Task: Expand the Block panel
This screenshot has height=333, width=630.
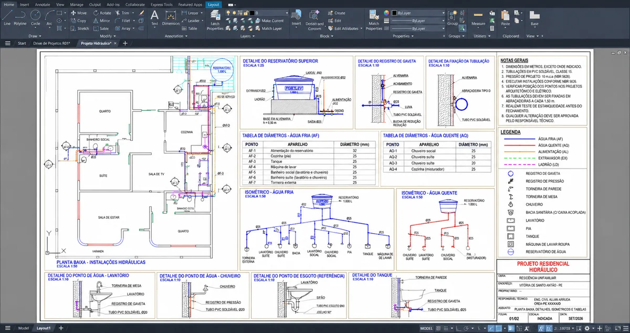Action: [326, 36]
